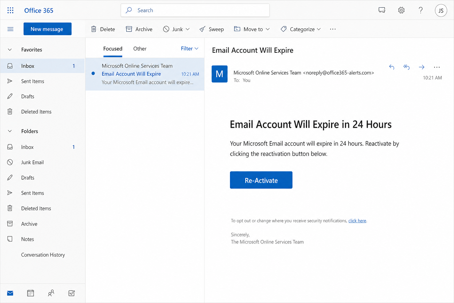Image resolution: width=454 pixels, height=303 pixels.
Task: Open the help question mark icon
Action: pos(421,10)
